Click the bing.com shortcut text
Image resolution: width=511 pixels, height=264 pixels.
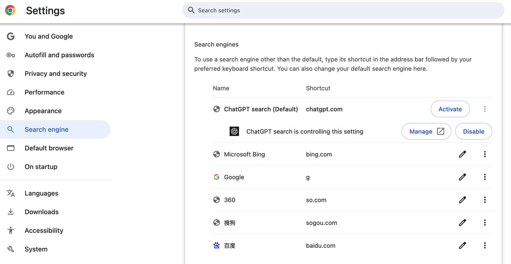tap(319, 154)
